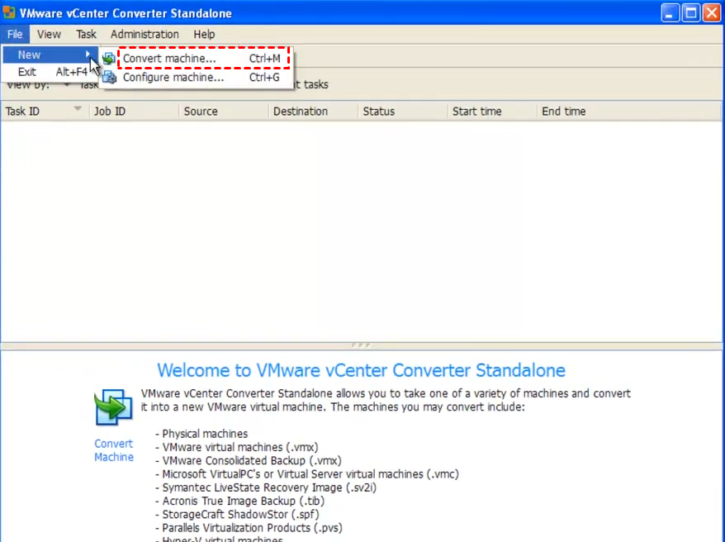The image size is (725, 542).
Task: Open the Administration menu
Action: click(x=144, y=34)
